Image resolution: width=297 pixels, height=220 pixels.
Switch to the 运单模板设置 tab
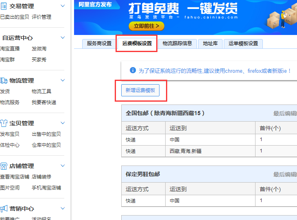click(x=243, y=44)
